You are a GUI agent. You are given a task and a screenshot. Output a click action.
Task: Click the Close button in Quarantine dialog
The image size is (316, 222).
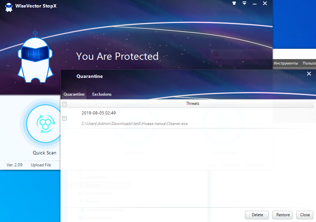click(x=305, y=215)
